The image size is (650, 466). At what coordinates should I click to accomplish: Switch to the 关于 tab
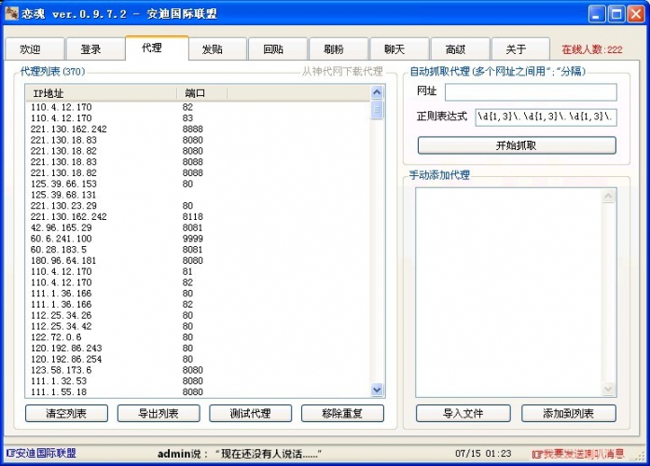(520, 49)
